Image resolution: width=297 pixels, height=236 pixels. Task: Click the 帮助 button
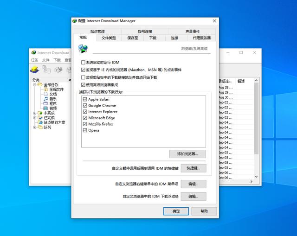click(204, 211)
